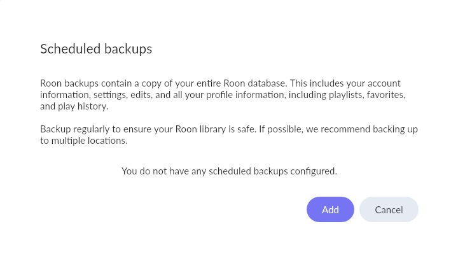The height and width of the screenshot is (261, 458).
Task: Click the text 'and play history.'
Action: 74,106
